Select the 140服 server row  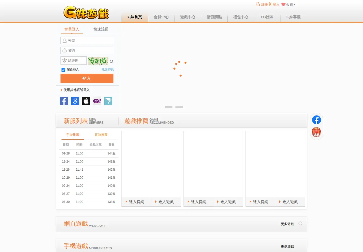click(89, 186)
